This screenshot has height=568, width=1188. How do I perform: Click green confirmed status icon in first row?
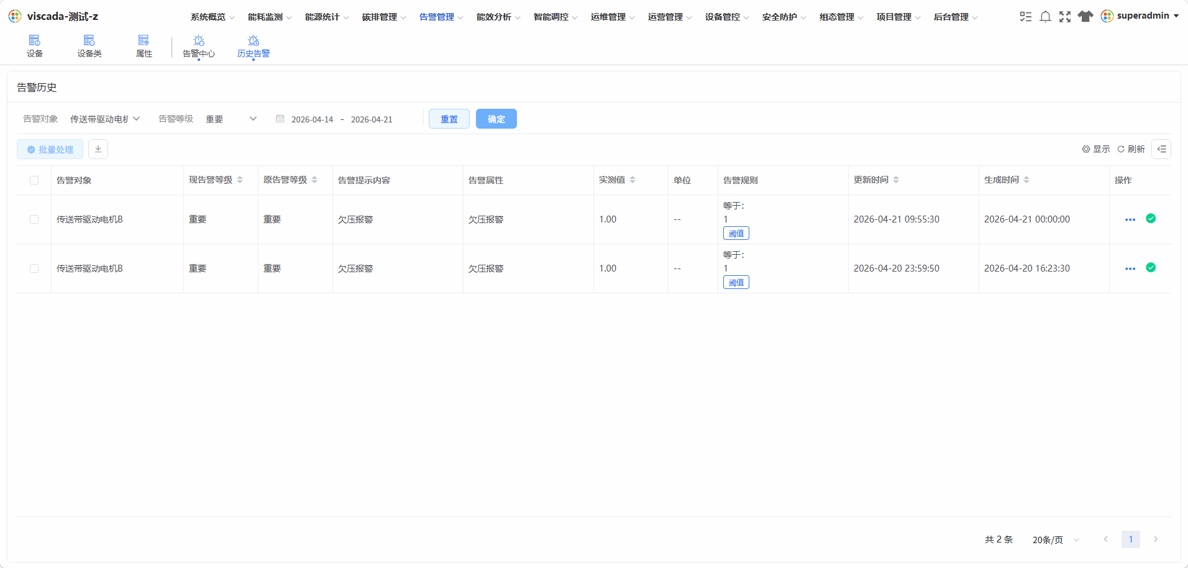(1151, 218)
